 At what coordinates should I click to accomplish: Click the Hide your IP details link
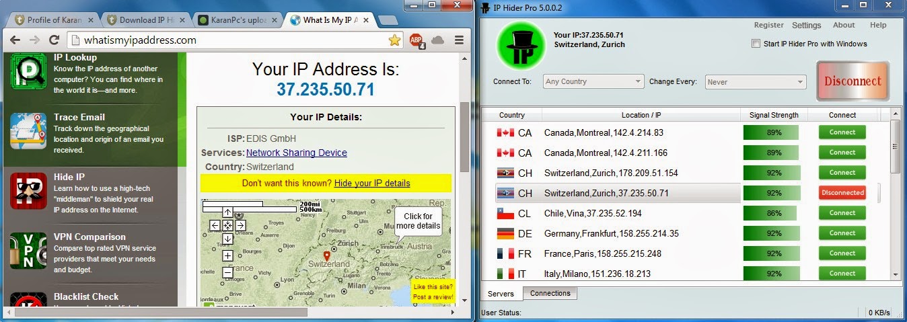(372, 183)
